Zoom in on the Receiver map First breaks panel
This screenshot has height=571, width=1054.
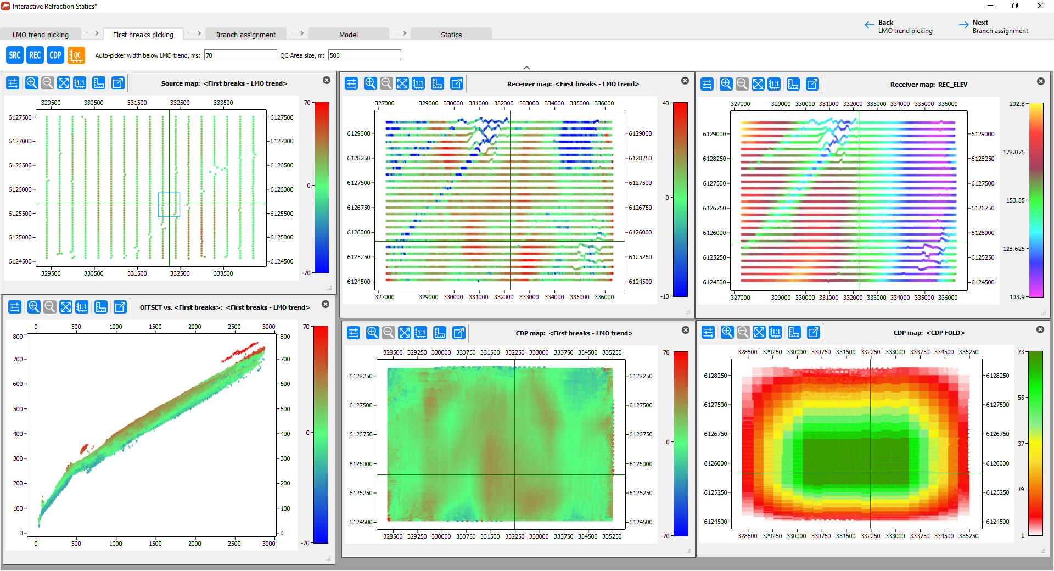pyautogui.click(x=371, y=83)
